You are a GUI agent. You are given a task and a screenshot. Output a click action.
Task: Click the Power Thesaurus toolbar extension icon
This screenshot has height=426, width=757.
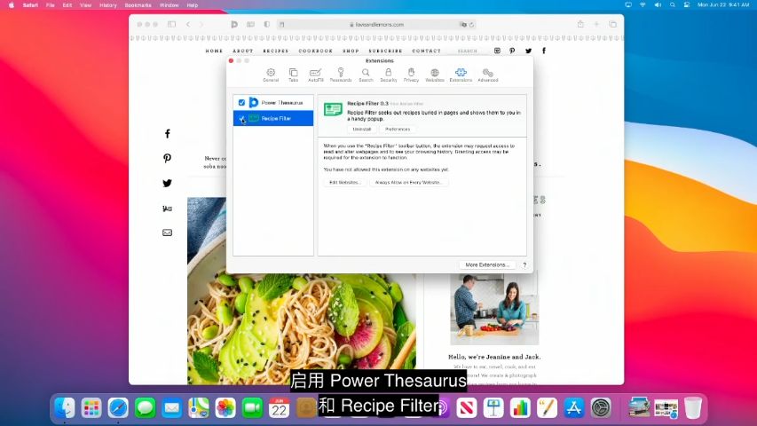tap(234, 24)
